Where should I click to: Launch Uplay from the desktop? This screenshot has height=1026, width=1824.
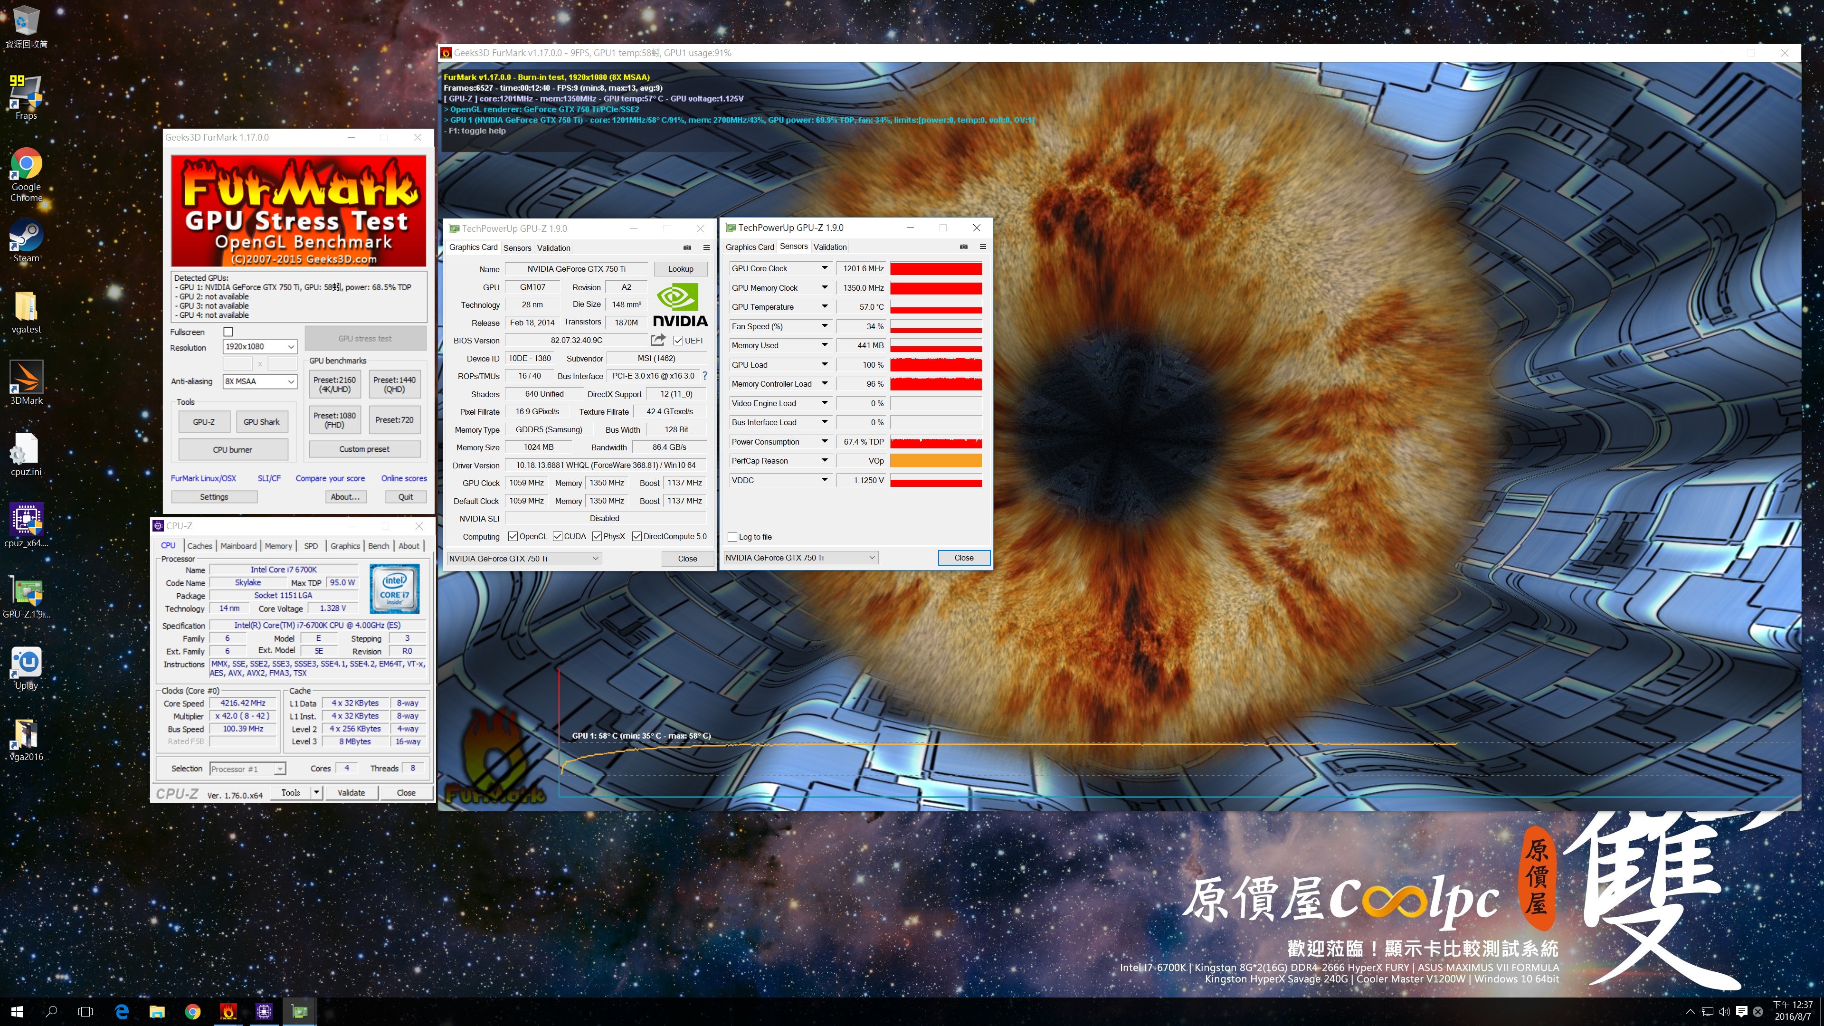point(26,668)
